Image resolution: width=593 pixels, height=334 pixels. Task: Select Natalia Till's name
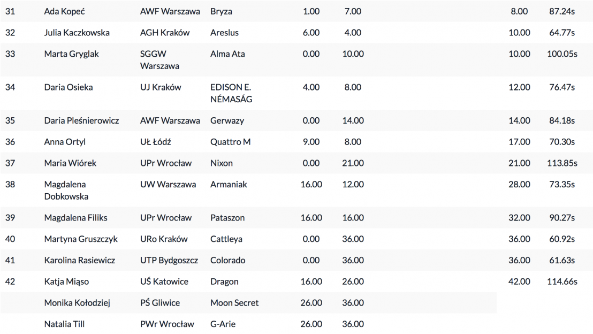click(x=64, y=324)
